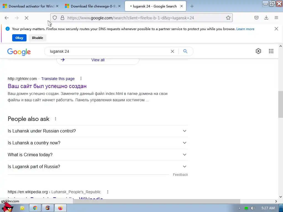Click Disable on the DNS notice

38,38
